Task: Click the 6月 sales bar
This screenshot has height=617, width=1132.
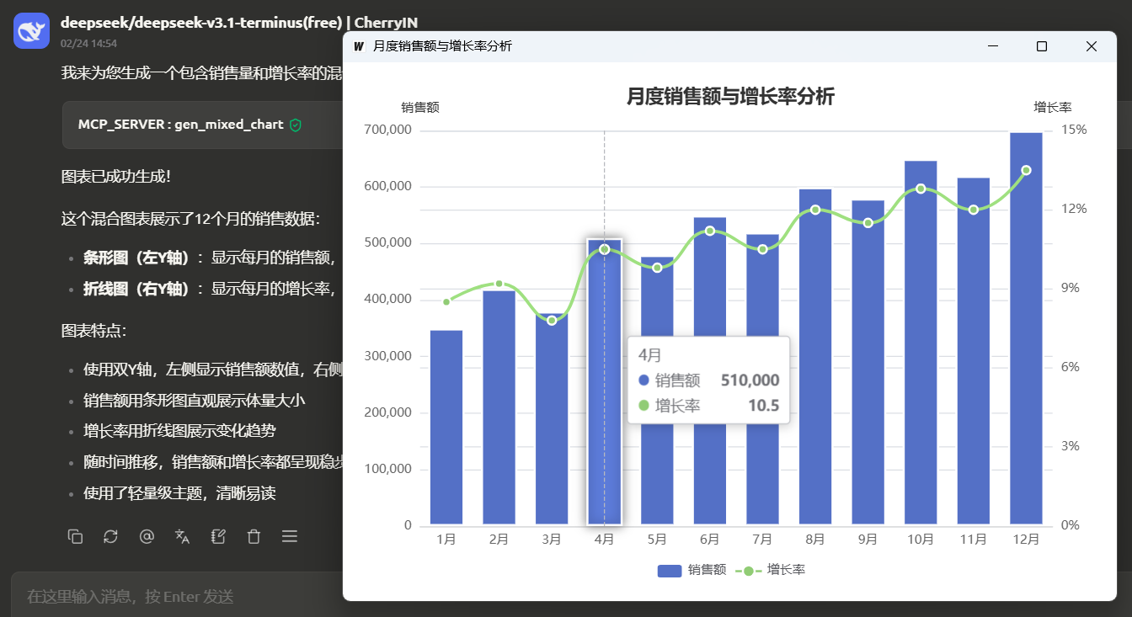Action: [x=710, y=371]
